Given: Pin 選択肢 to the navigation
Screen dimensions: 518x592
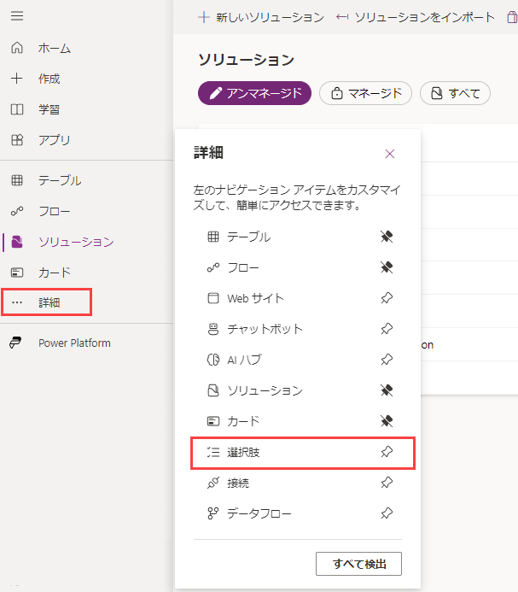Looking at the screenshot, I should pyautogui.click(x=387, y=452).
